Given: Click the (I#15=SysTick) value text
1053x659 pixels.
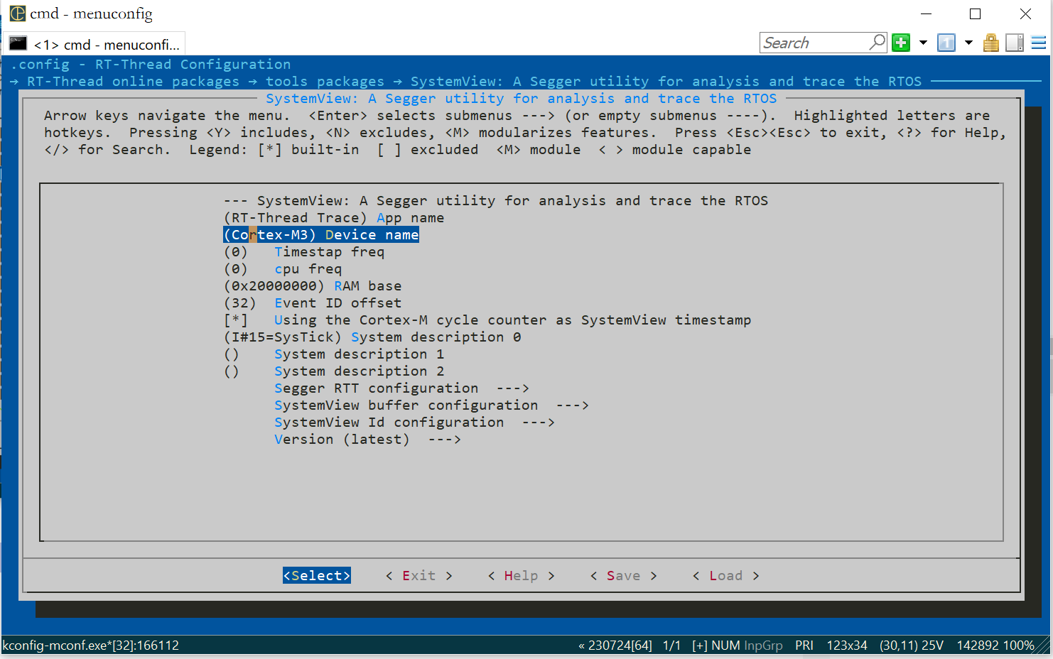Looking at the screenshot, I should coord(283,337).
